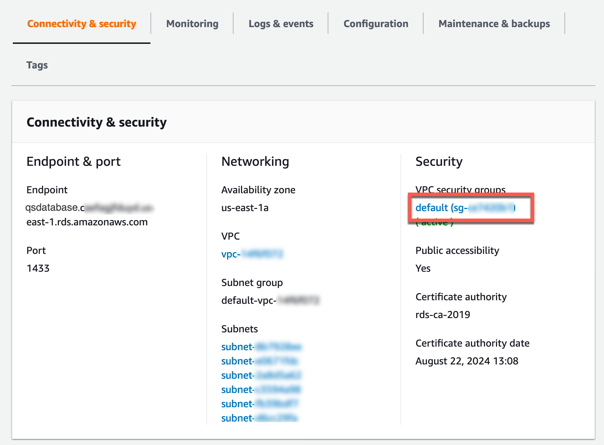Viewport: 604px width, 445px height.
Task: Click the August 22, 2024 certificate date
Action: (467, 361)
